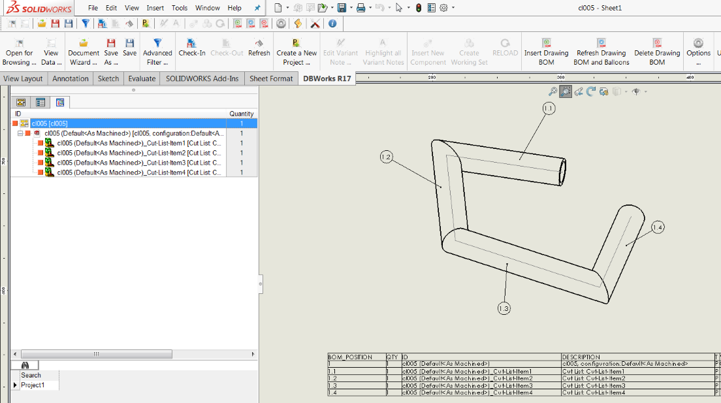
Task: Click the horizontal scrollbar in BOM panel
Action: pos(97,354)
